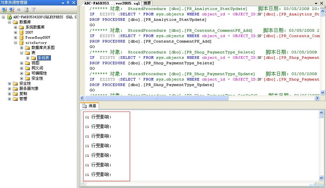Click the Connect server icon in Object Explorer
The width and height of the screenshot is (326, 188).
tap(4, 9)
